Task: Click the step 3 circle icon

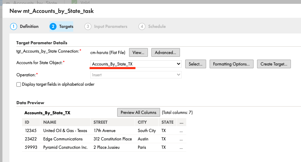Action: [x=88, y=26]
